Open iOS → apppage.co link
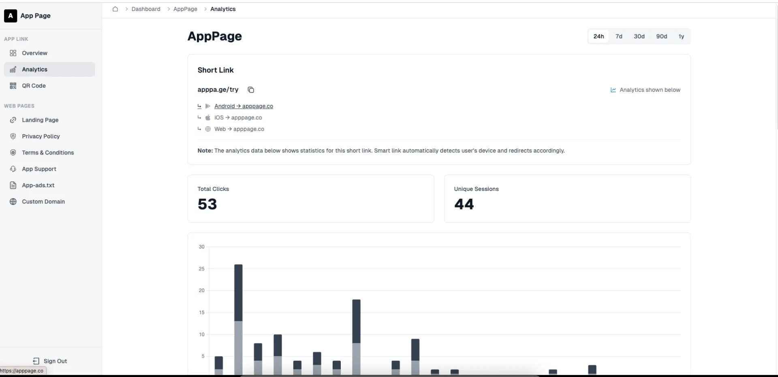 click(x=238, y=118)
